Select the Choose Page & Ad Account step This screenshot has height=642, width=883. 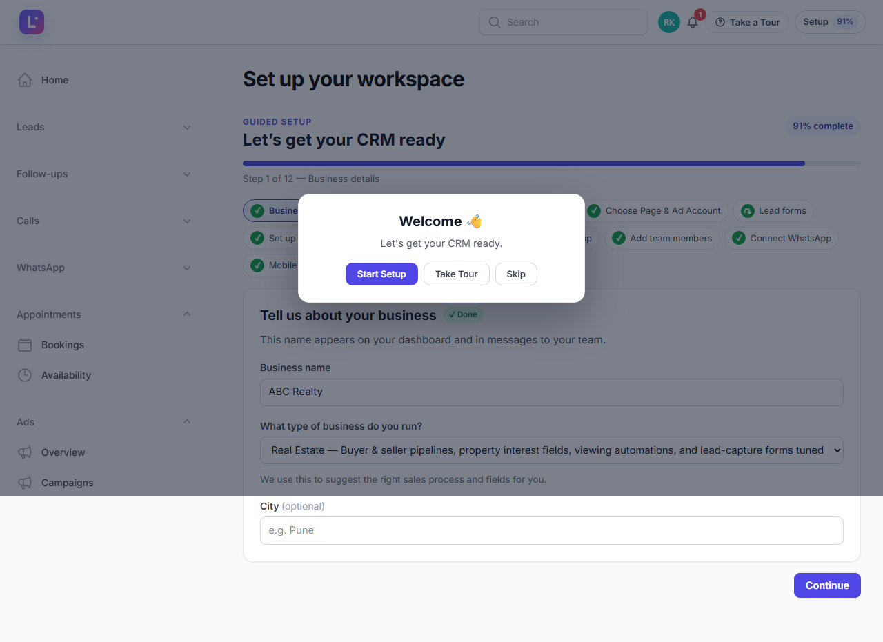pyautogui.click(x=655, y=211)
